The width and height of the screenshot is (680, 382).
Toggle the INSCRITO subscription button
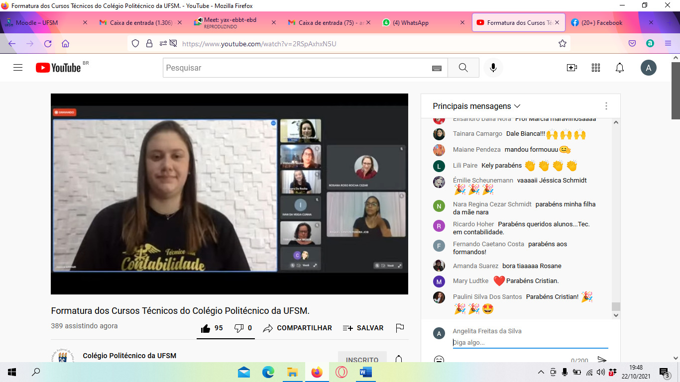[362, 359]
